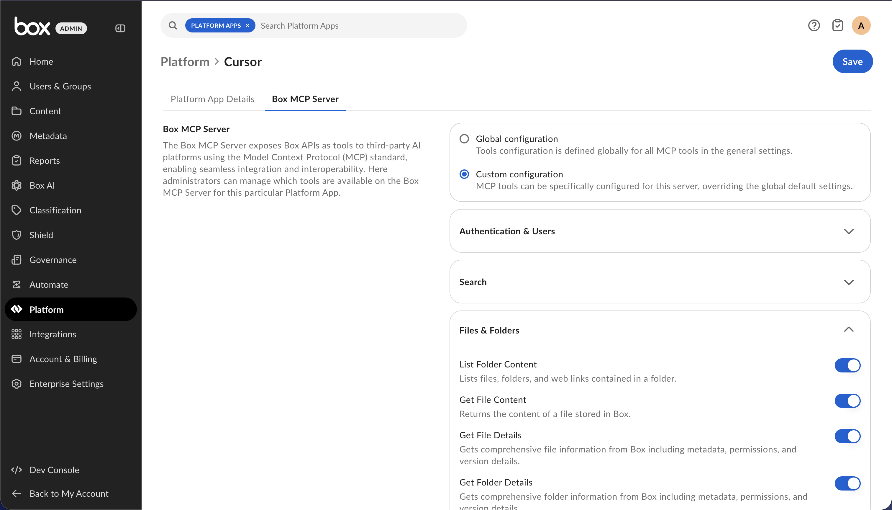Click the Metadata icon in sidebar
The width and height of the screenshot is (892, 510).
coord(17,136)
